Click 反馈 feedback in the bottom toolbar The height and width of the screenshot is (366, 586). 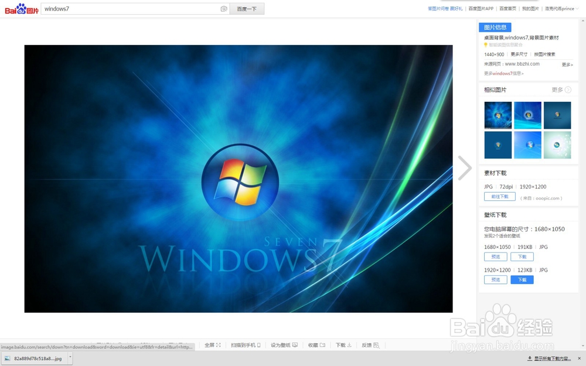click(370, 345)
